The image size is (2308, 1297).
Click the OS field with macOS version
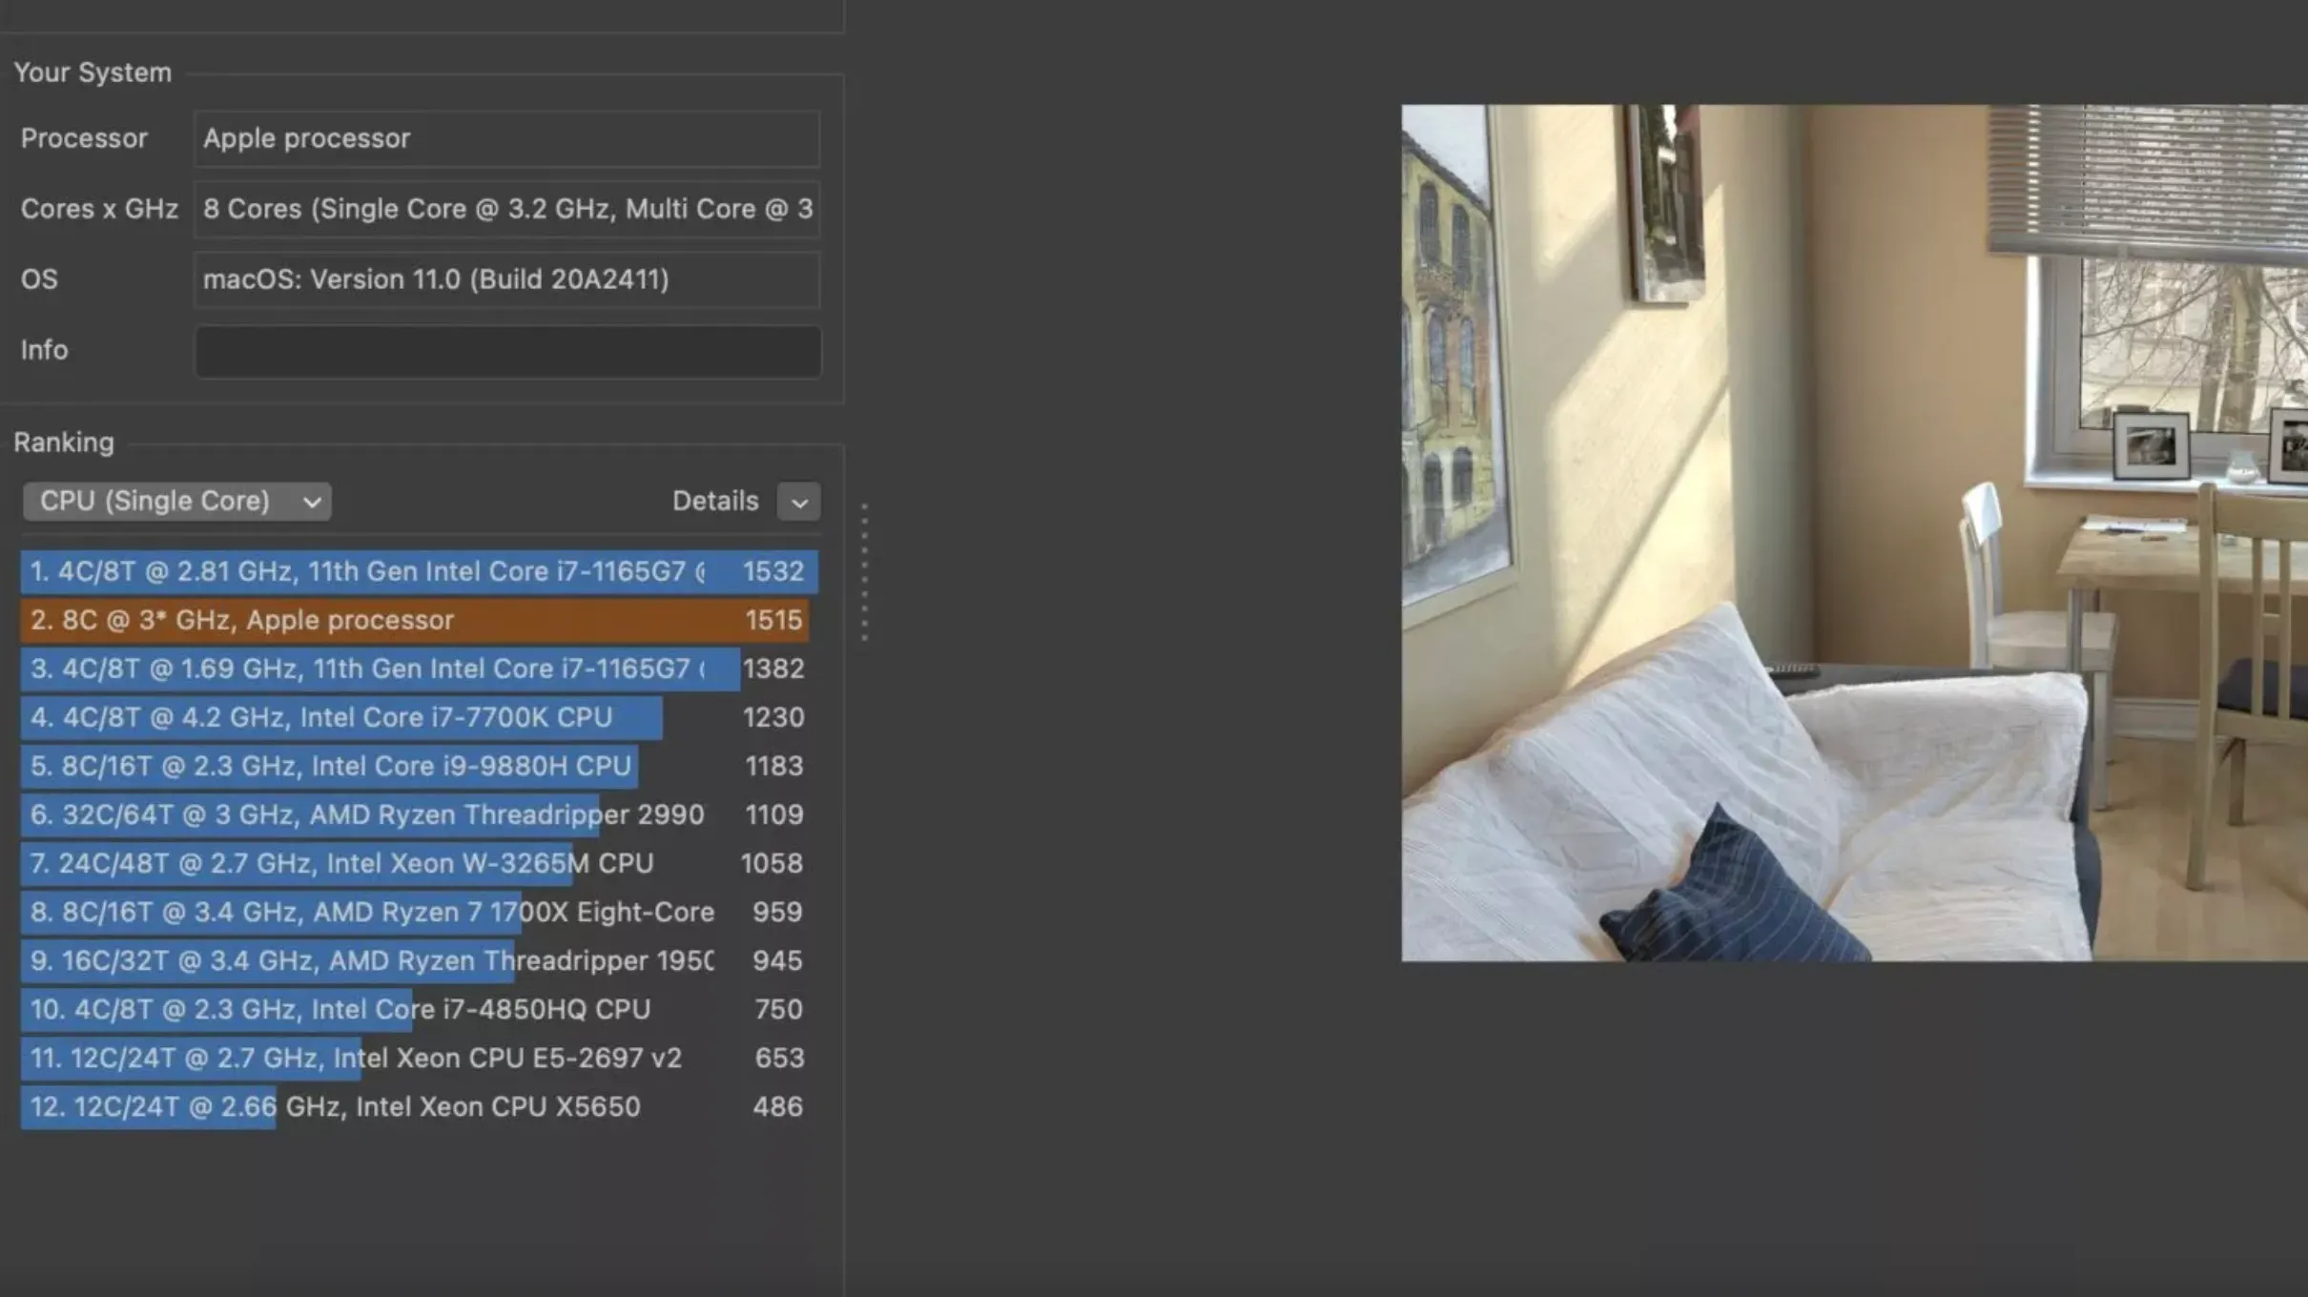(507, 279)
